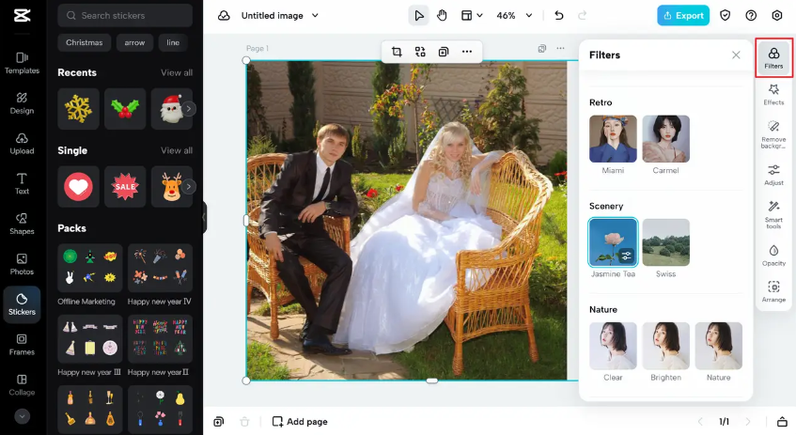Select the line search tag
The image size is (796, 435).
point(173,42)
